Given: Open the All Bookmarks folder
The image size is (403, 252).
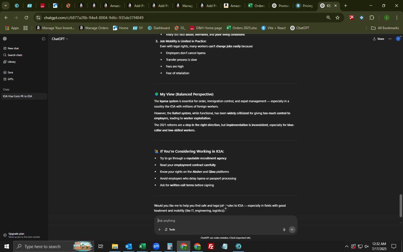Looking at the screenshot, I should [385, 28].
